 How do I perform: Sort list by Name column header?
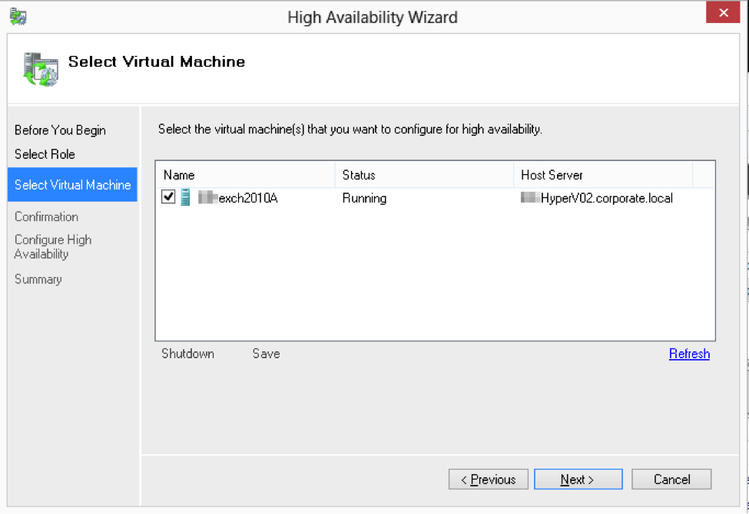(x=245, y=175)
